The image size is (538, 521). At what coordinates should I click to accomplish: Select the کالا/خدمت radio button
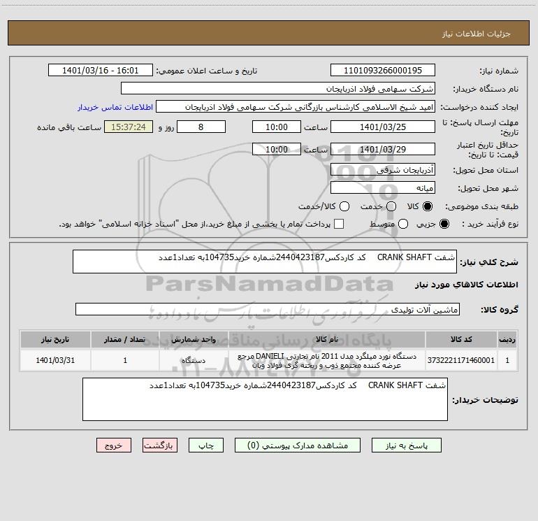click(344, 206)
